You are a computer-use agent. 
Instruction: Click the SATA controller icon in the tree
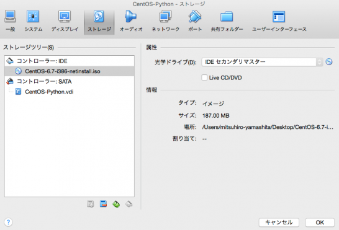(10, 81)
